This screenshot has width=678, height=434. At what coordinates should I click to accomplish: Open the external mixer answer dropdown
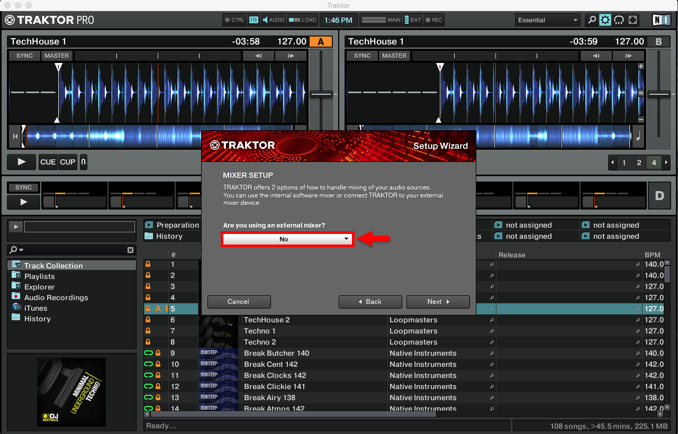[287, 239]
